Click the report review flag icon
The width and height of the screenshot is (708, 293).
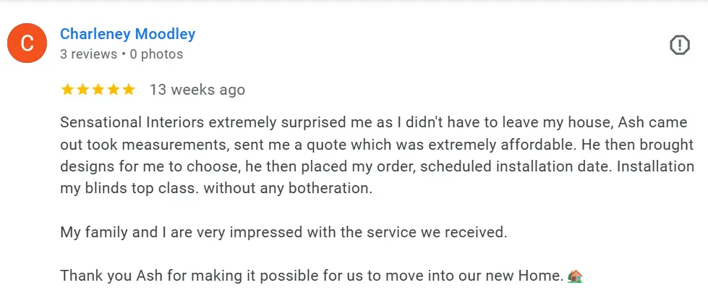point(679,45)
